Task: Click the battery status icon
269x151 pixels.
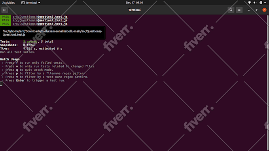Action: (261, 3)
